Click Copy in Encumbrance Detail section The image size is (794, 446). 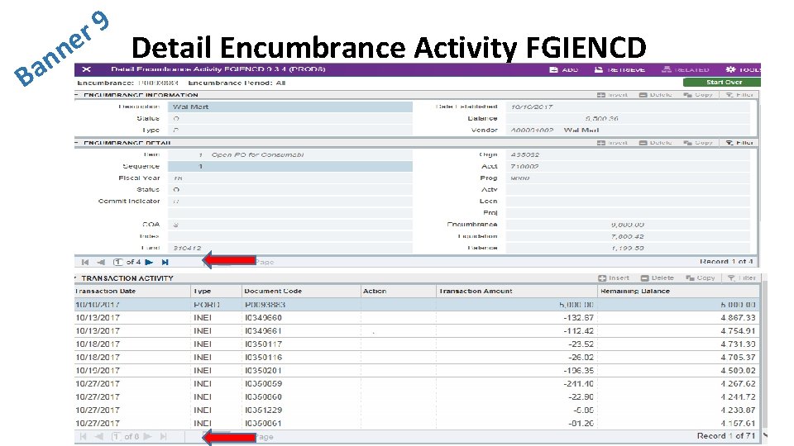click(x=698, y=143)
